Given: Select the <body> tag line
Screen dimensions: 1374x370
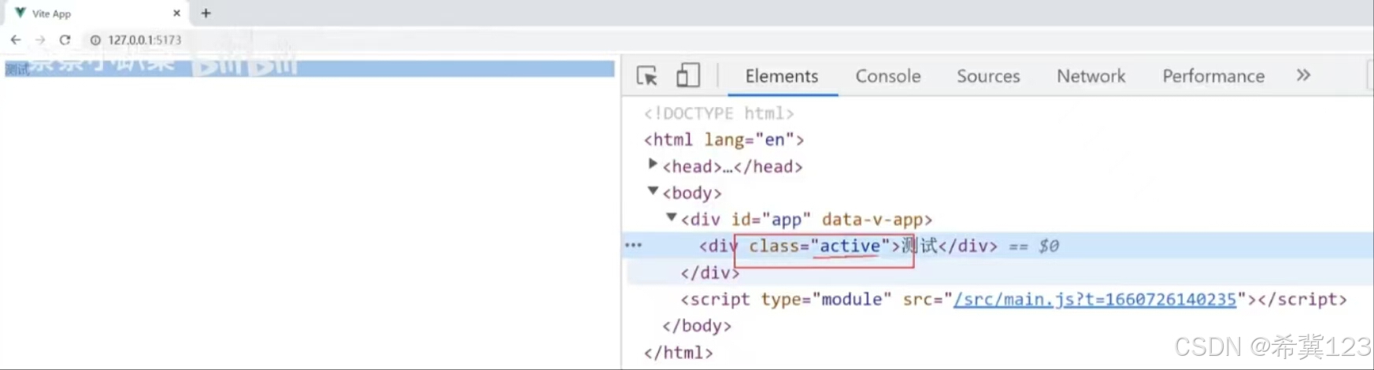Looking at the screenshot, I should pyautogui.click(x=692, y=193).
